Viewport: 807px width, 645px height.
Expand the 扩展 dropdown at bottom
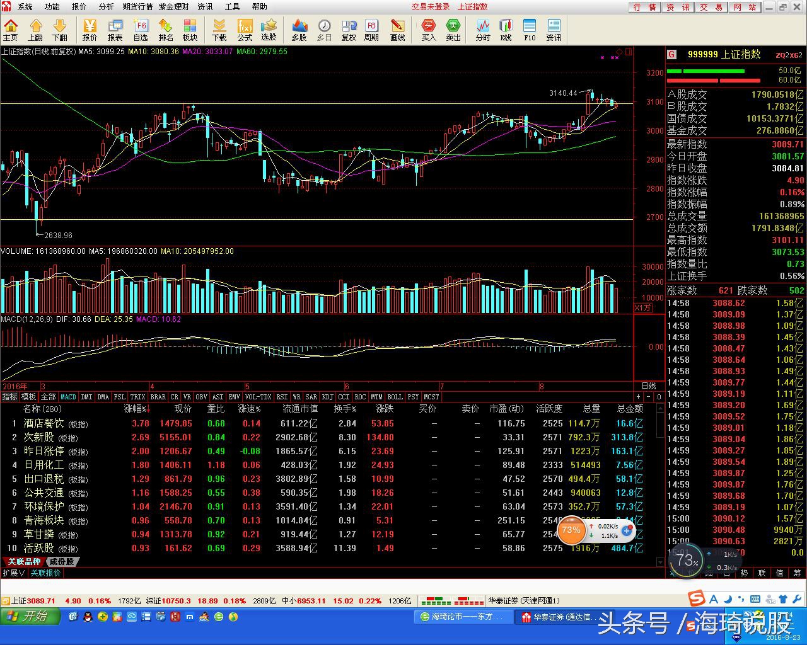pos(13,573)
